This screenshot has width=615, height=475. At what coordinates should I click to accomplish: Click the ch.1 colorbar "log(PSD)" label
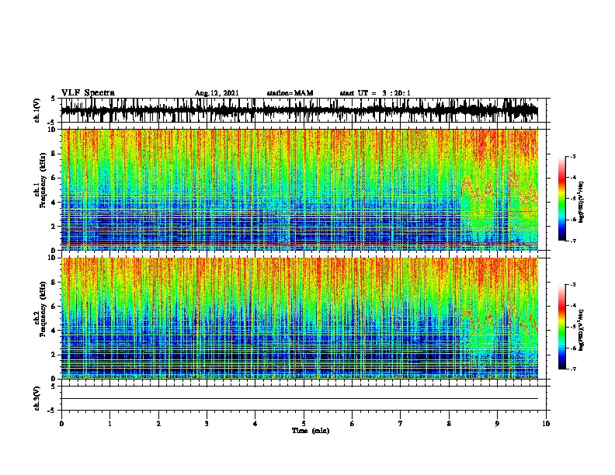pos(582,202)
